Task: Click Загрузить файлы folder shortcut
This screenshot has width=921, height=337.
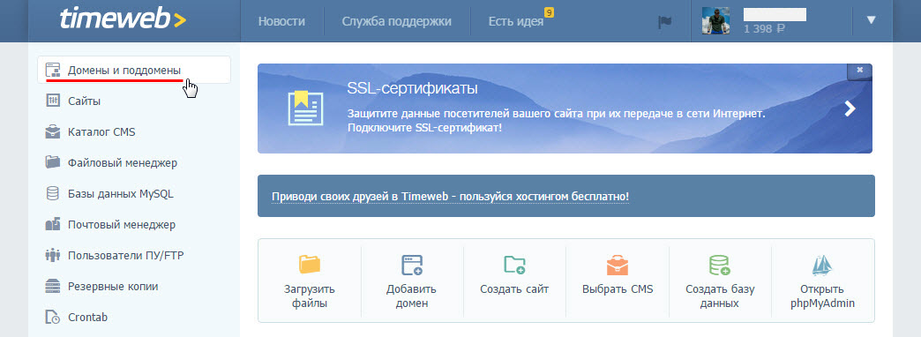Action: 309,281
